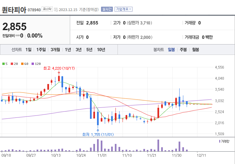Click the 전일 2,855 previous close value
The width and height of the screenshot is (235, 164).
pos(87,23)
